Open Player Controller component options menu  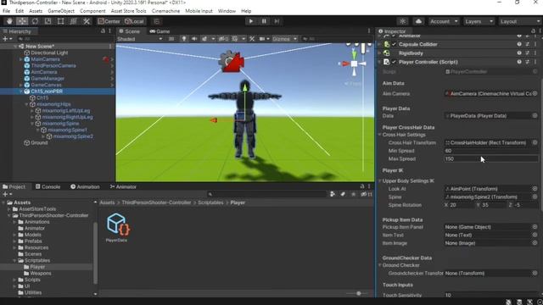tap(535, 62)
